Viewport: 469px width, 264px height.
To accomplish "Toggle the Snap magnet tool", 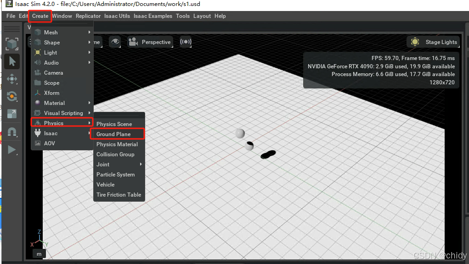I will [x=12, y=132].
